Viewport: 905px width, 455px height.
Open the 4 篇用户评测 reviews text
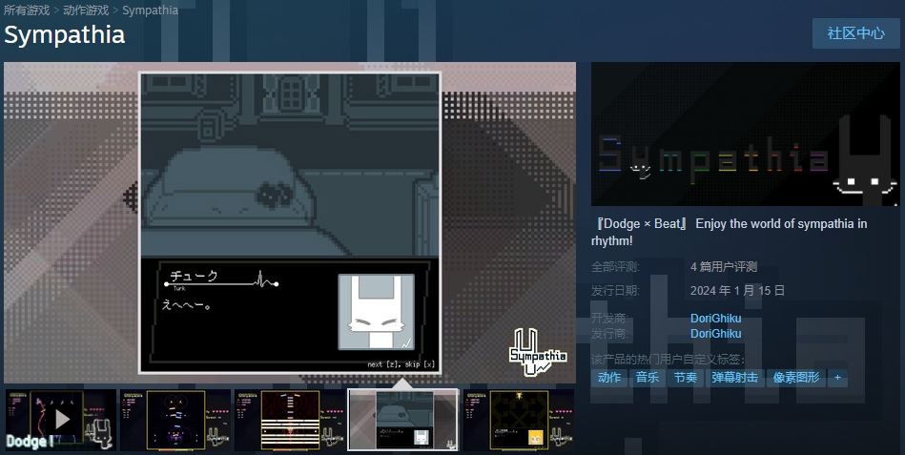pos(724,267)
